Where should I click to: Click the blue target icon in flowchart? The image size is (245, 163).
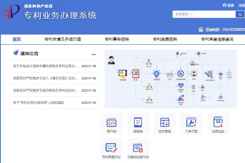(x=180, y=74)
